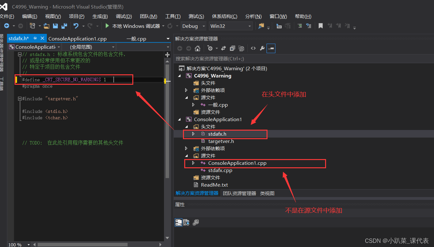
Task: Open a file using the Open File icon
Action: pos(46,26)
